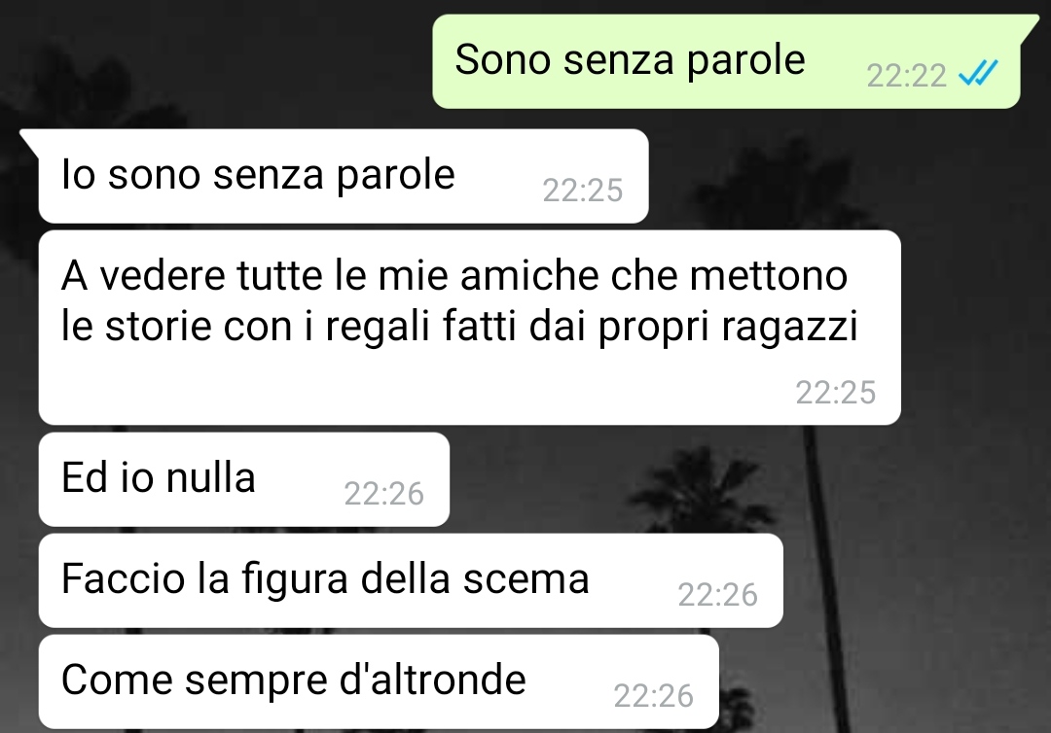This screenshot has width=1051, height=733.
Task: Tap the 22:26 timestamp beside 'Come sempre d'altronde'
Action: 654,695
